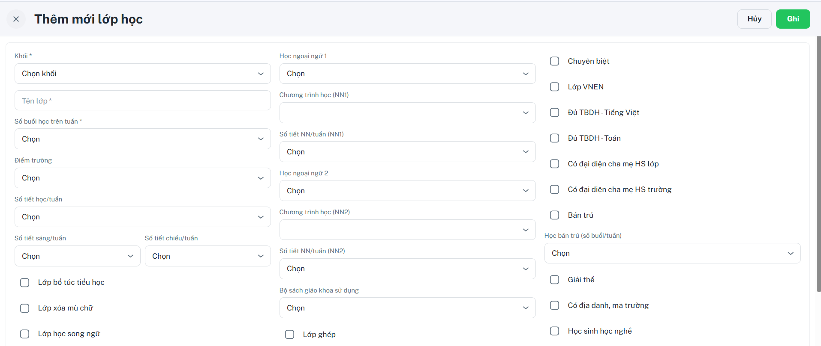The image size is (821, 346).
Task: Select Số tiết sáng/tuần dropdown
Action: [x=77, y=256]
